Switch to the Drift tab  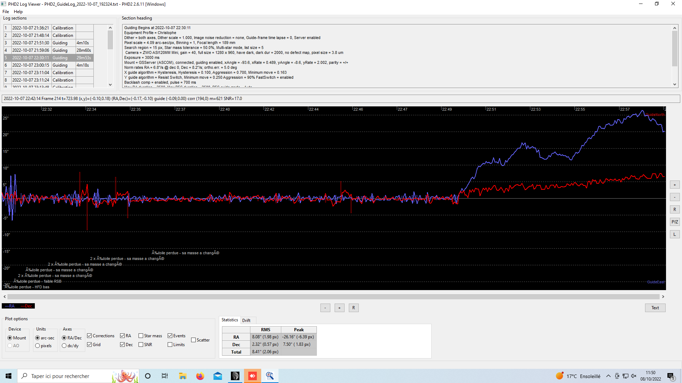pos(246,320)
